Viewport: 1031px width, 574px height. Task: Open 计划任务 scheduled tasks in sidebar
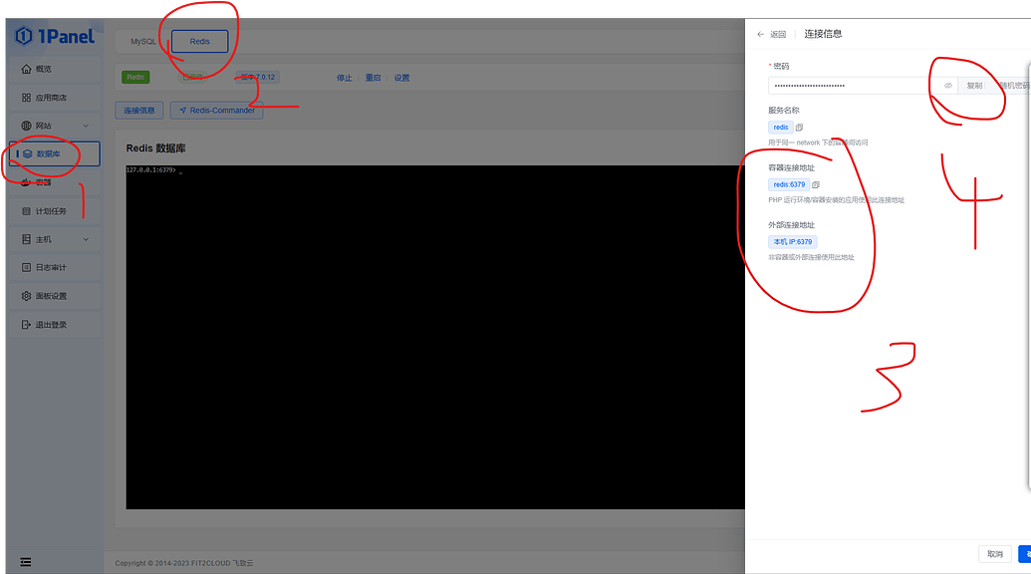[51, 211]
